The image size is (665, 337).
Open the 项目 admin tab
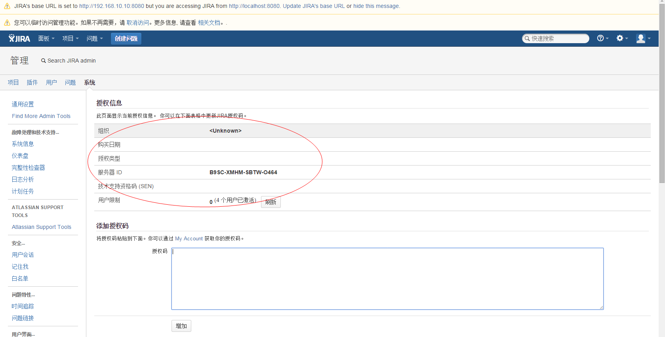(x=13, y=82)
